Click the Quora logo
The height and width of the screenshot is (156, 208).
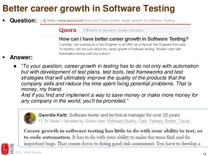68,30
